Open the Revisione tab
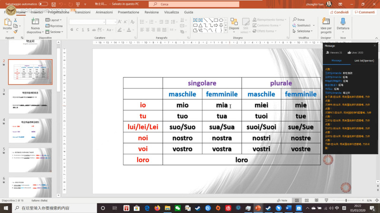The width and height of the screenshot is (380, 213). click(x=152, y=12)
